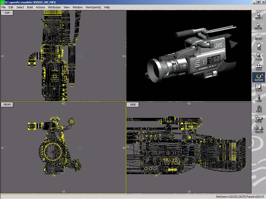The width and height of the screenshot is (266, 199).
Task: Select the Scale tool
Action: pos(258,88)
